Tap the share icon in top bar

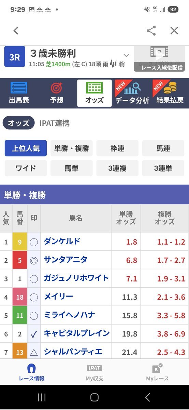pyautogui.click(x=151, y=31)
